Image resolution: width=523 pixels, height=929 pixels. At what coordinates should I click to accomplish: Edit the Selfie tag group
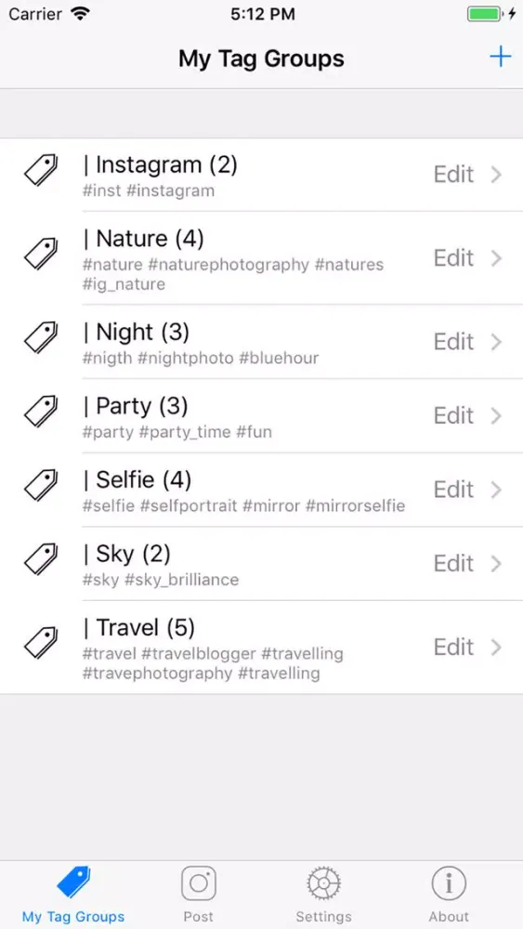453,490
